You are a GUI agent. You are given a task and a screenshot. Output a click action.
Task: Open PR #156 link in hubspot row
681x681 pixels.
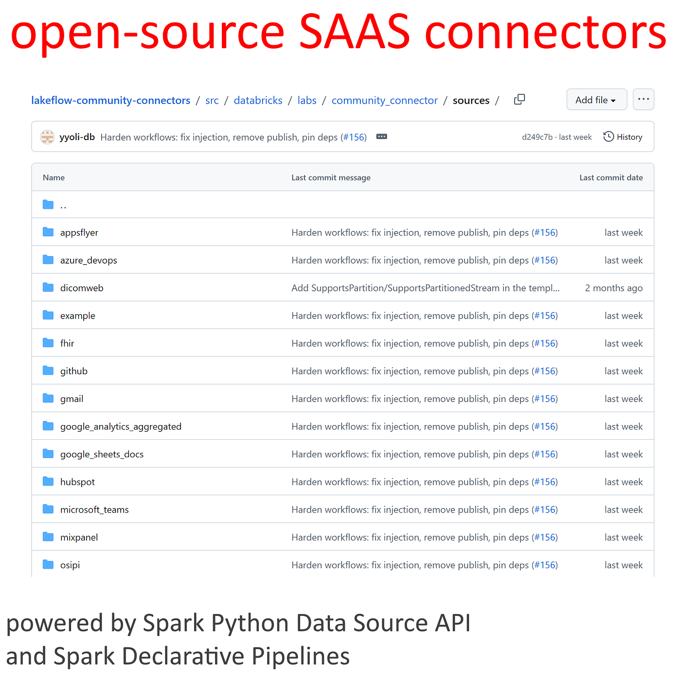(x=545, y=482)
